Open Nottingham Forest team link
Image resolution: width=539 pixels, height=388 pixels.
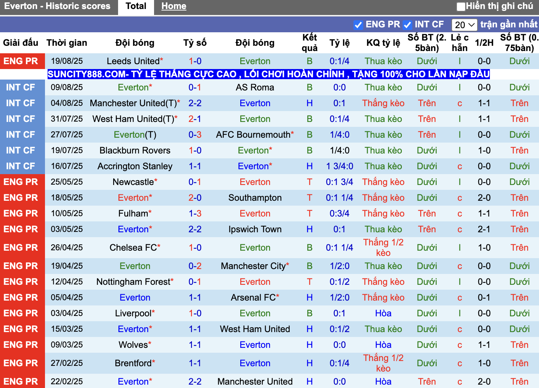(133, 282)
